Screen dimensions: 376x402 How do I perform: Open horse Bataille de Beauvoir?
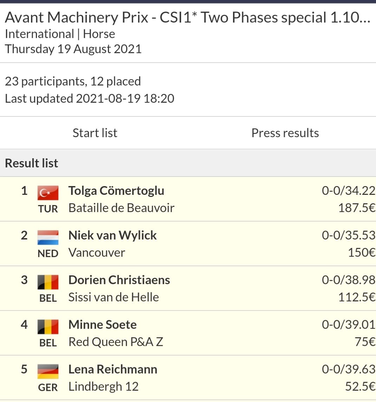pos(121,208)
